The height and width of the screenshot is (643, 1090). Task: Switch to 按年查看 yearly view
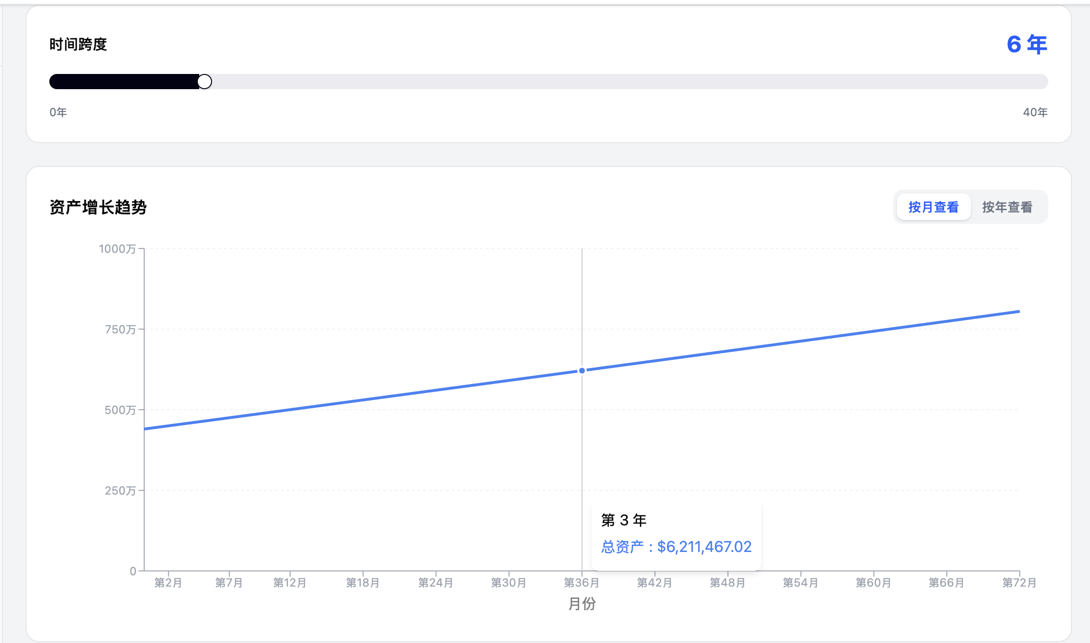pos(1007,207)
